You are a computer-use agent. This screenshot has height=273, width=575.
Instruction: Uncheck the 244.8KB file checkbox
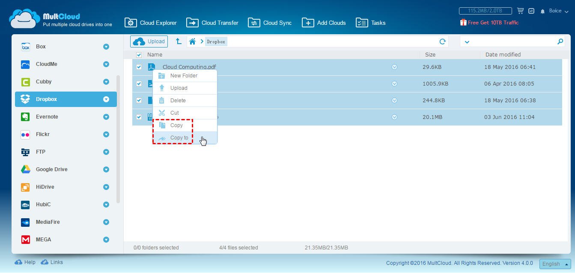click(x=139, y=101)
